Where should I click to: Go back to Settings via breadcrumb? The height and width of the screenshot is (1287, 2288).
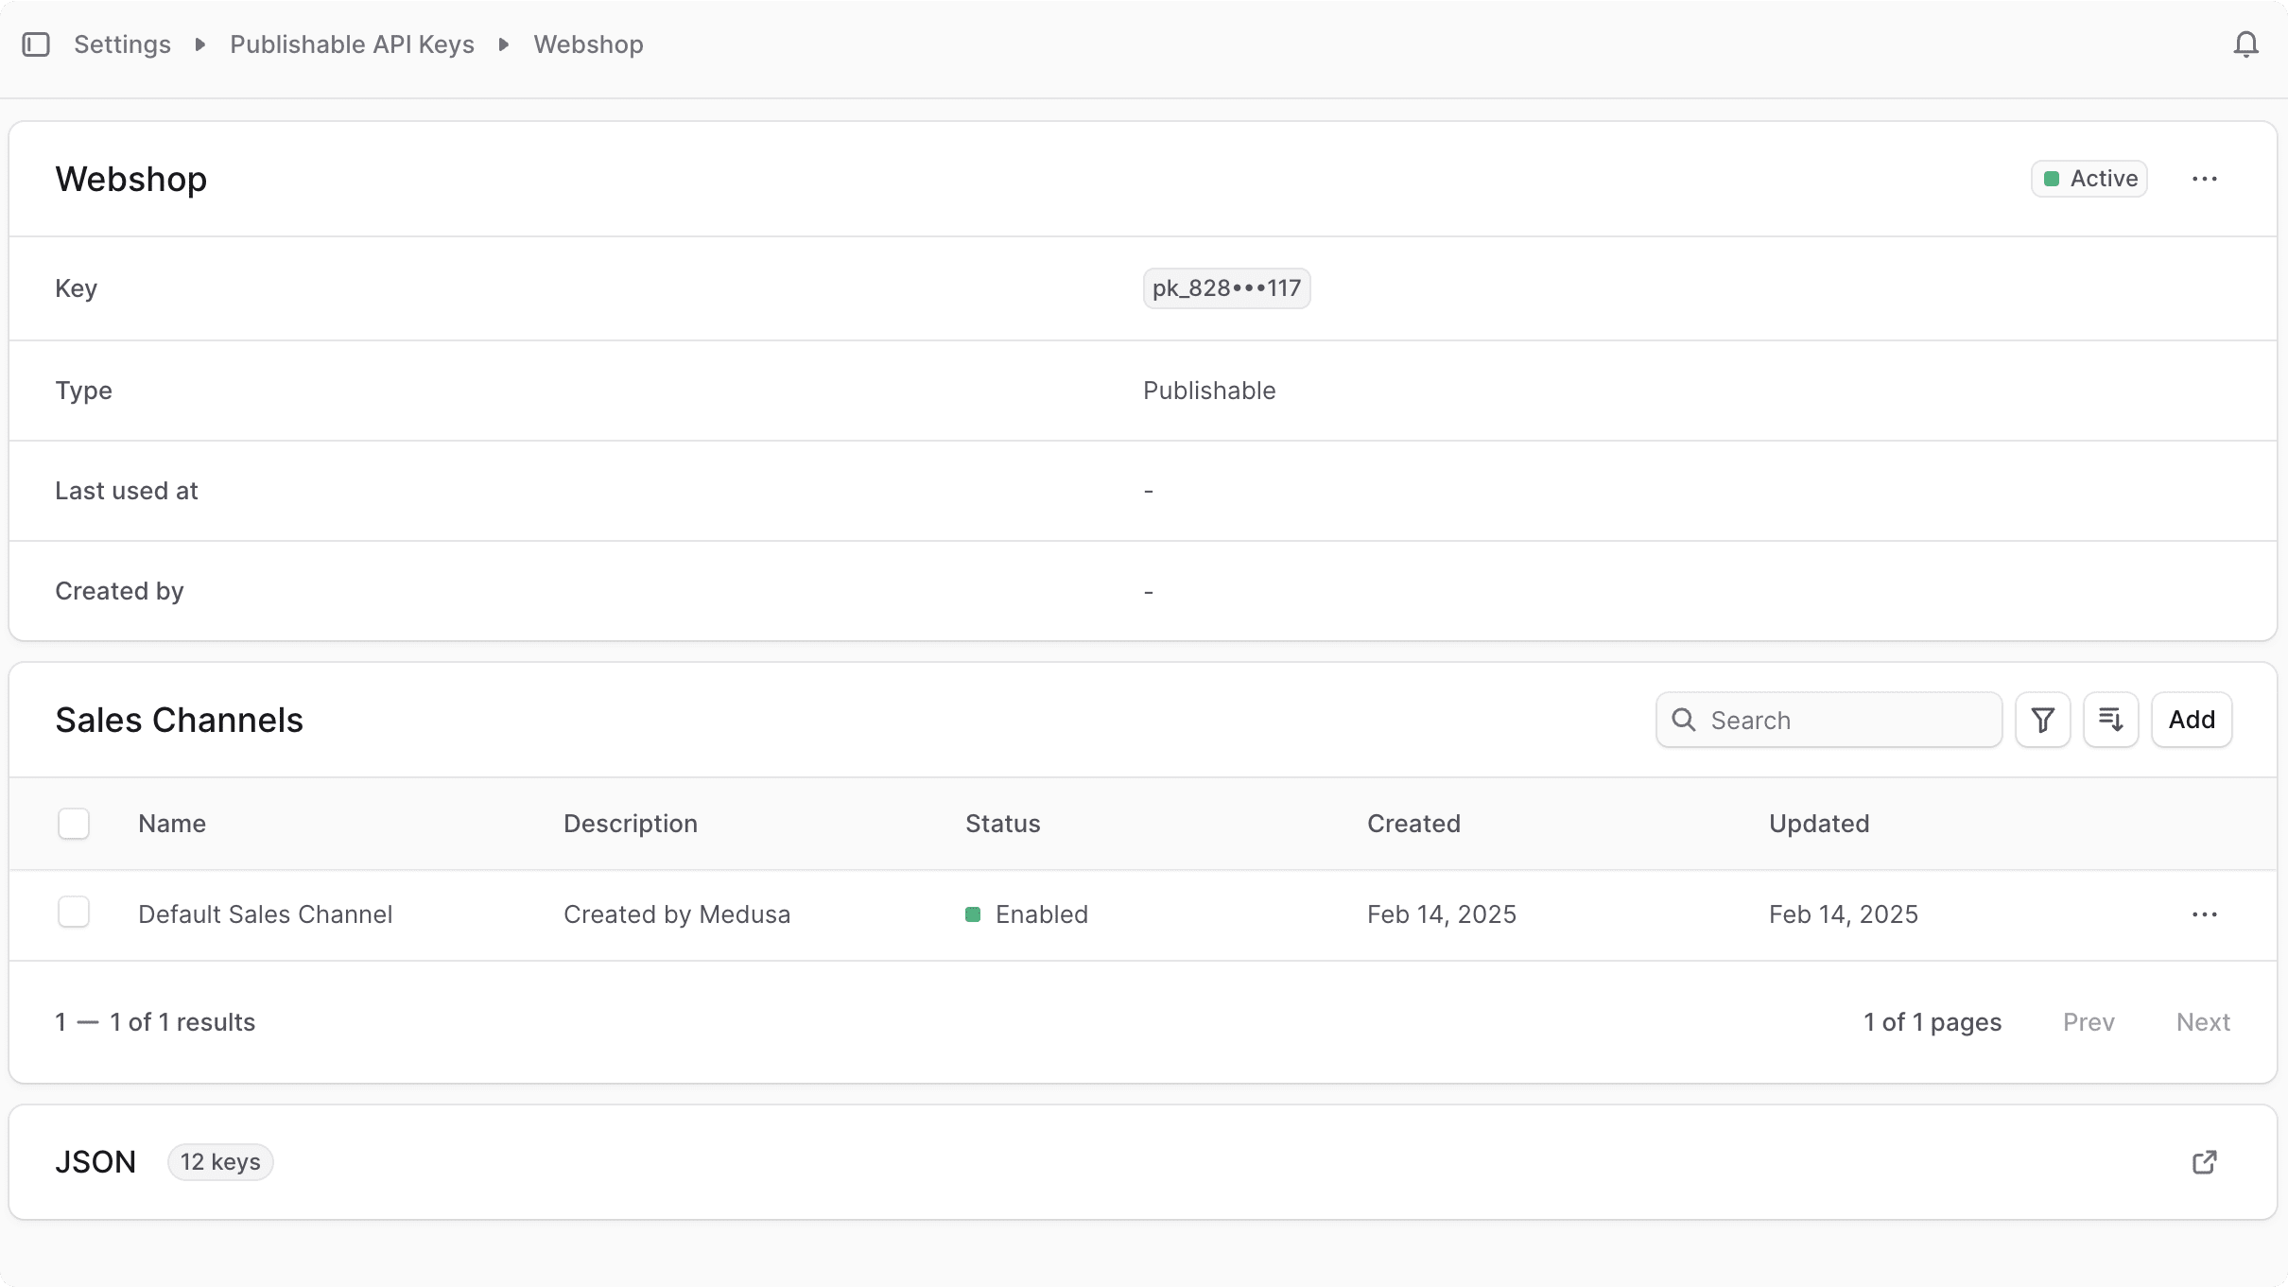click(123, 43)
